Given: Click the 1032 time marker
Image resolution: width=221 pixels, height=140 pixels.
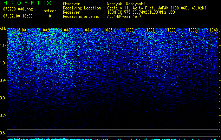Looking at the screenshot, I should (45, 30).
